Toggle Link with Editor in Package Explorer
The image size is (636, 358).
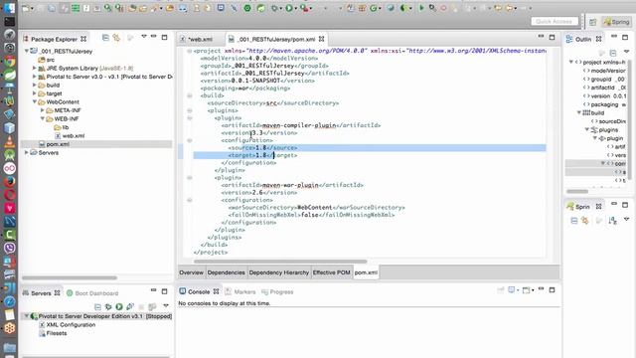(x=116, y=38)
